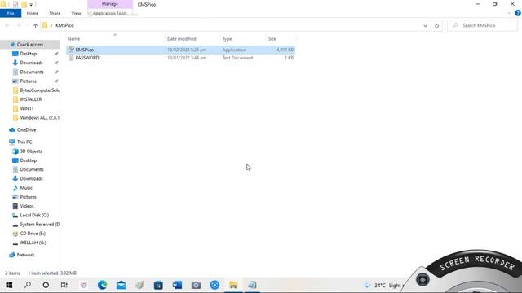Viewport: 522px width, 293px height.
Task: Open the WIN11 folder
Action: (27, 108)
